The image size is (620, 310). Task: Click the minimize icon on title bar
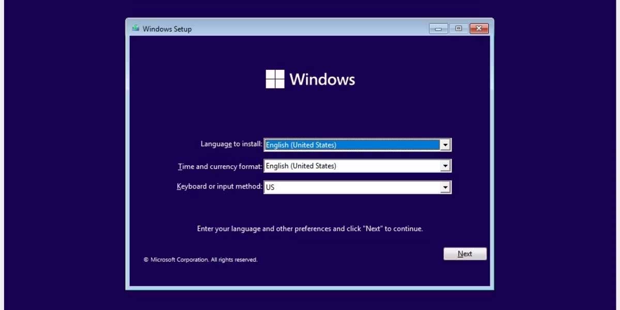click(x=438, y=28)
